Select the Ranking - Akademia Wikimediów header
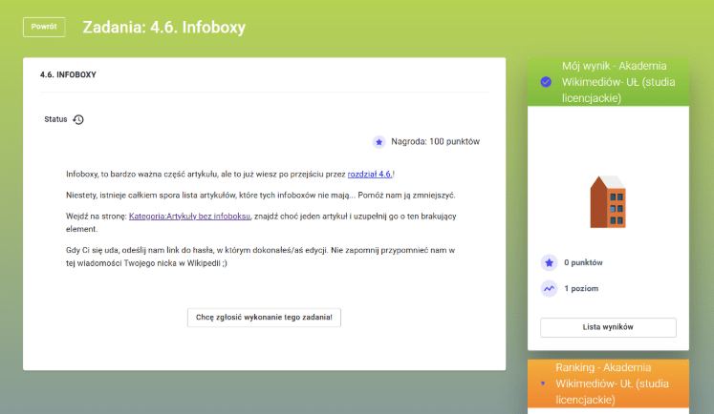 coord(608,383)
